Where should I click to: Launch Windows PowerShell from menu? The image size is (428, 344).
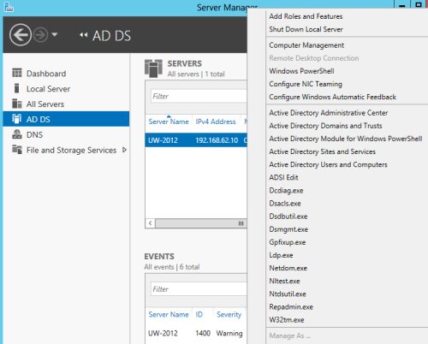coord(301,71)
